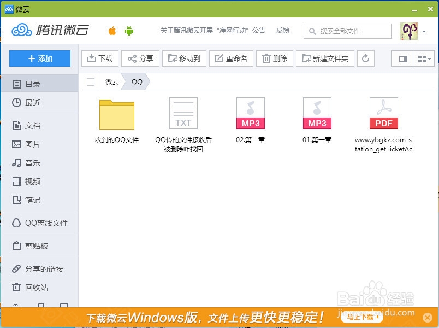The height and width of the screenshot is (328, 439).
Task: Open 目录 directory in sidebar
Action: point(40,84)
